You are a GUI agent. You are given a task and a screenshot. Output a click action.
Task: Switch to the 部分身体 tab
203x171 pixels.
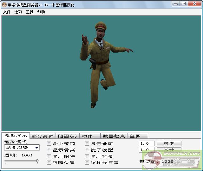click(43, 136)
